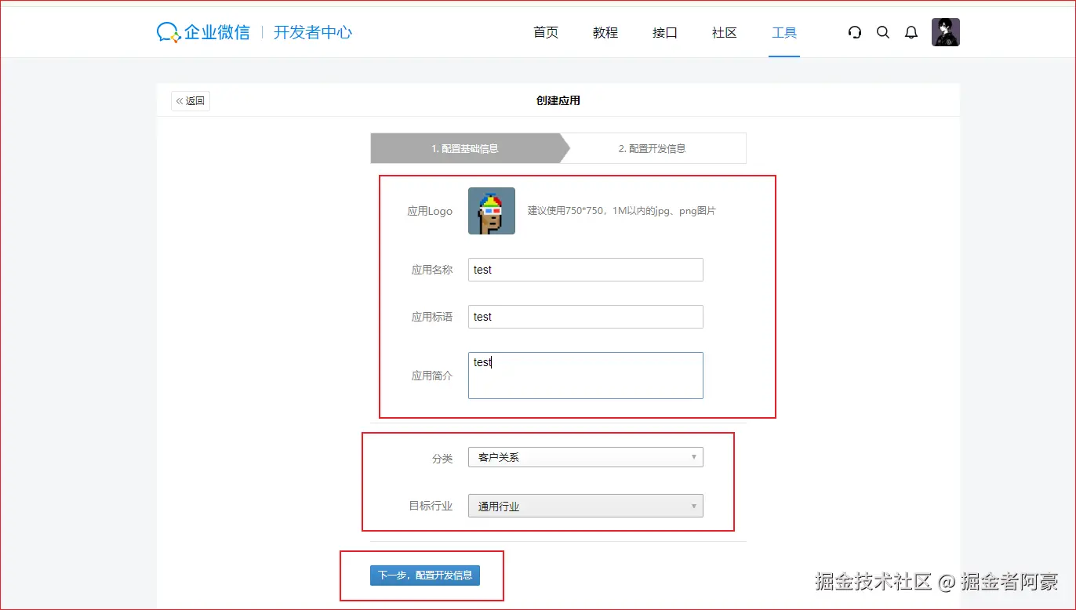Open the 分类 dropdown showing 客户关系

click(x=586, y=457)
